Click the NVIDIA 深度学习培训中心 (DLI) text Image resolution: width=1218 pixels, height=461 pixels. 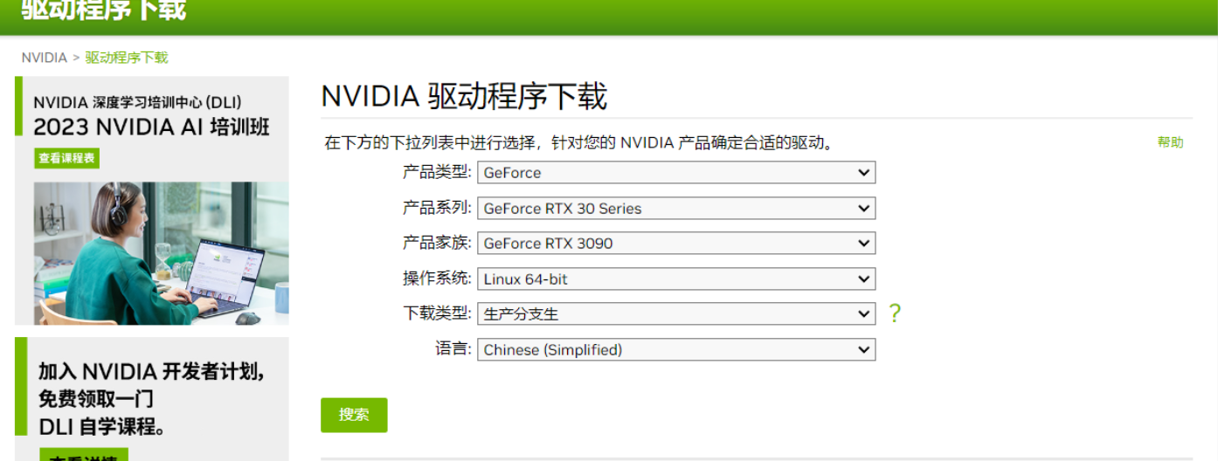(x=138, y=102)
